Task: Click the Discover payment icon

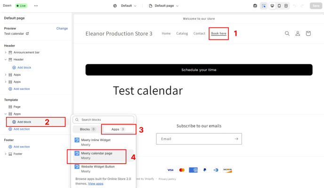Action: (227, 170)
